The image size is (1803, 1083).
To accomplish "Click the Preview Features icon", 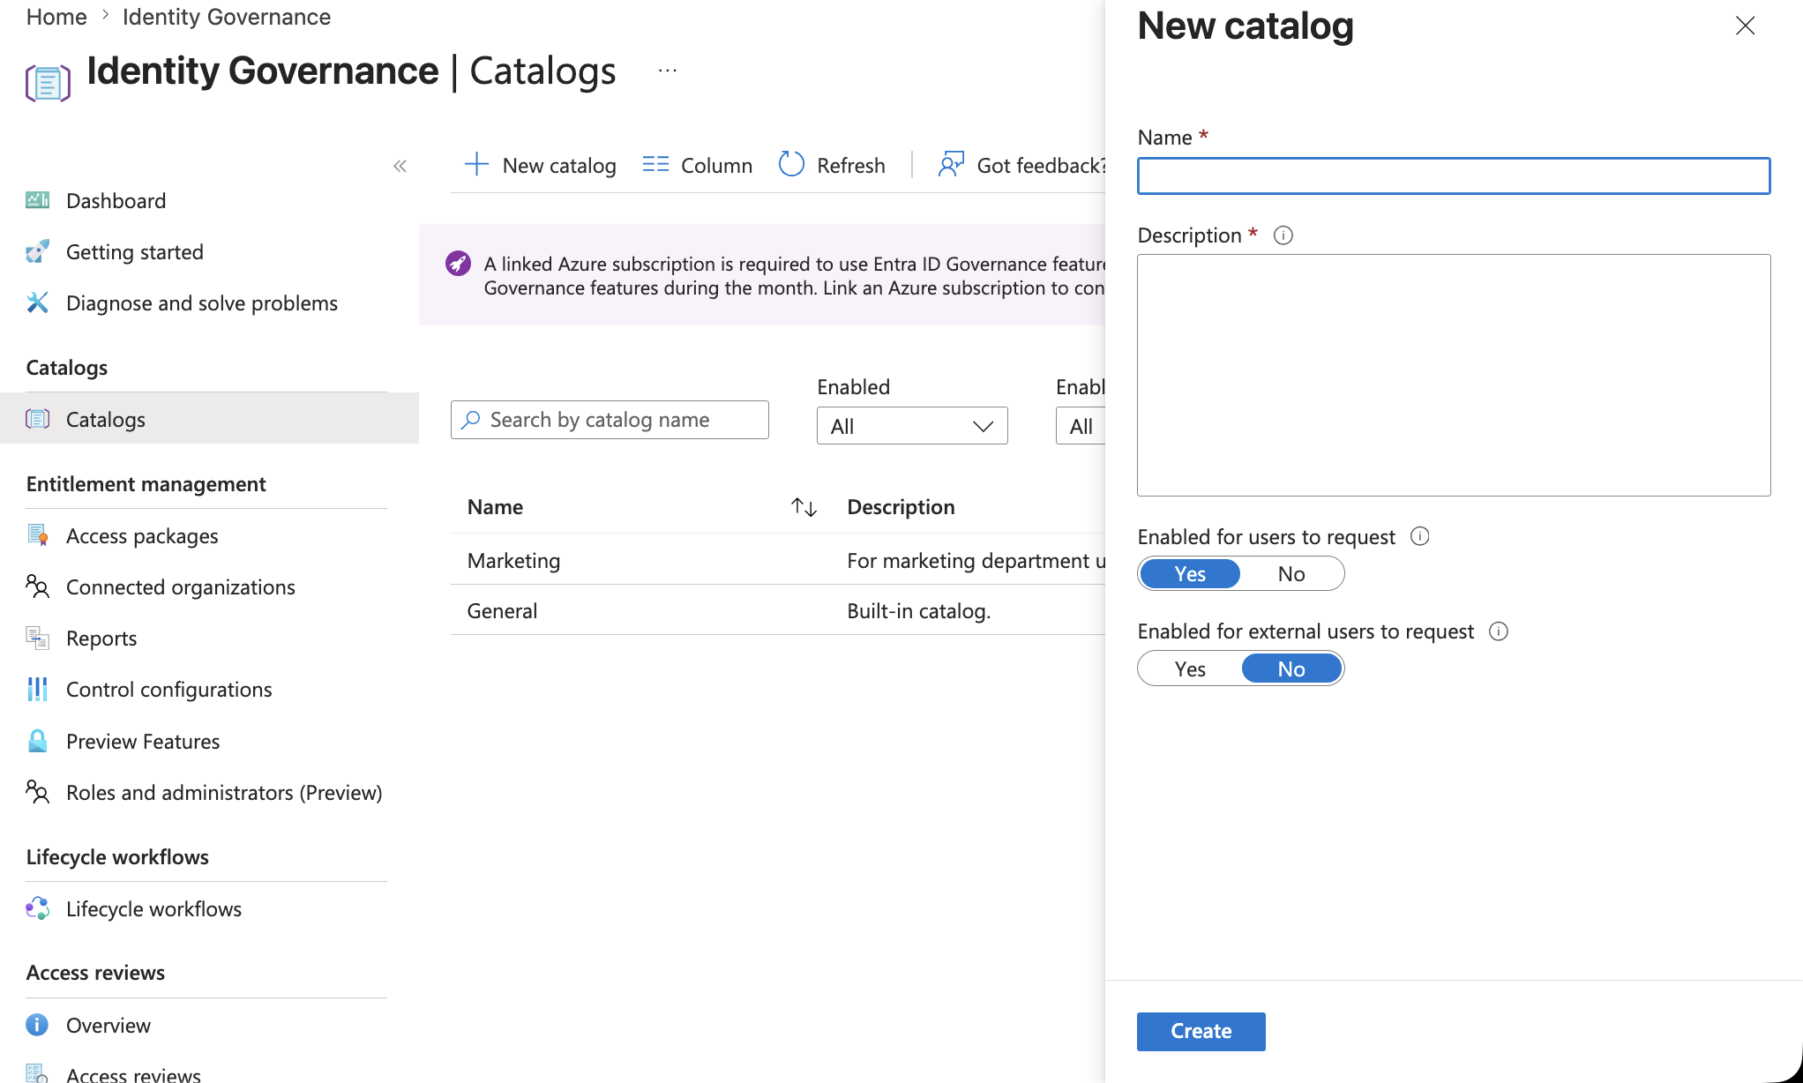I will coord(37,741).
